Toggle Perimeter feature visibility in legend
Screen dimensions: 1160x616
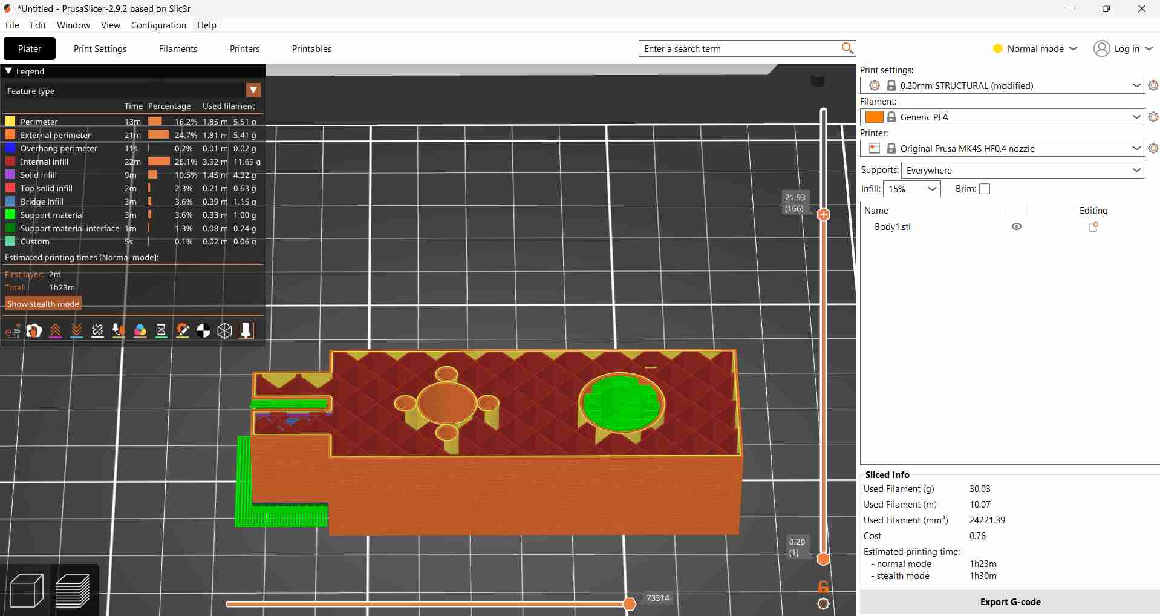[133, 122]
